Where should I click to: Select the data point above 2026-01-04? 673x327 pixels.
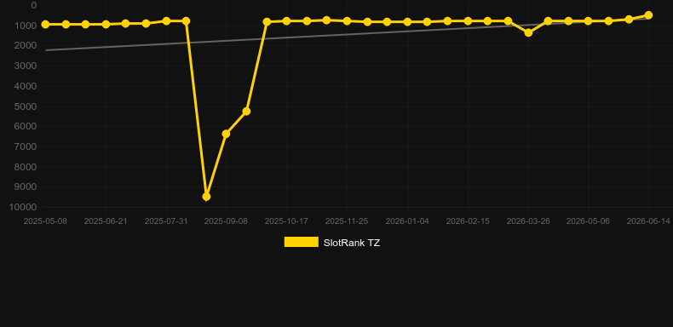pos(407,22)
